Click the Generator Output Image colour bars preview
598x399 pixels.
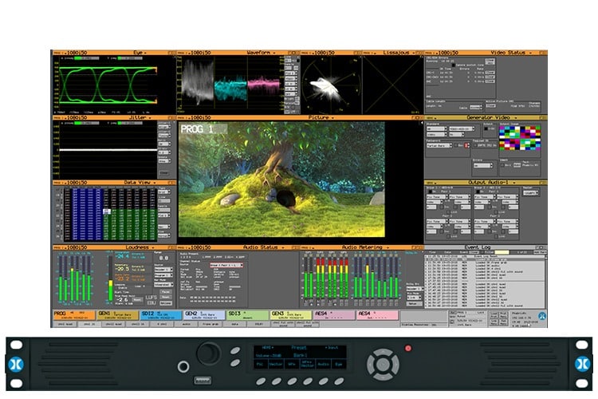point(520,138)
